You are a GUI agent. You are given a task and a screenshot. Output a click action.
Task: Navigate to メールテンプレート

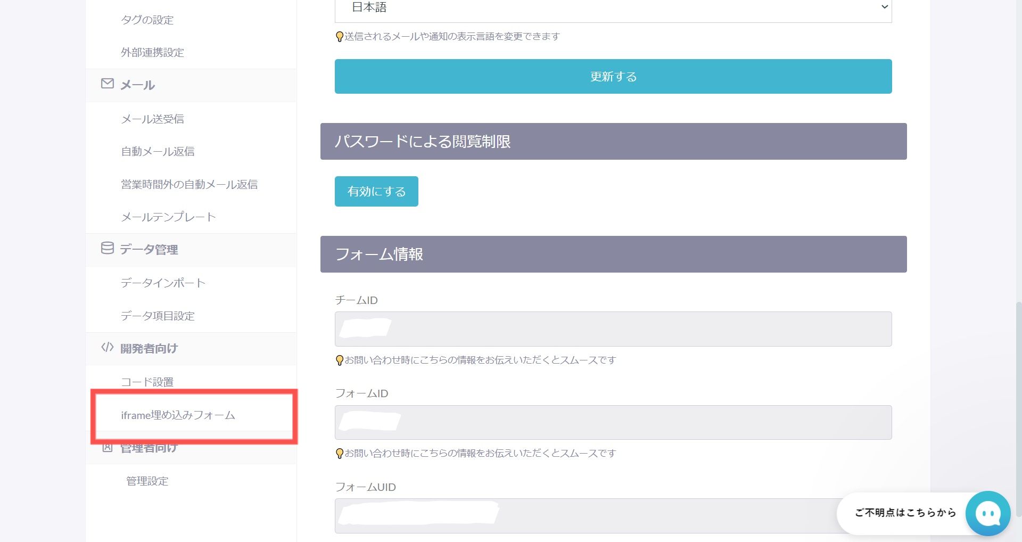168,217
